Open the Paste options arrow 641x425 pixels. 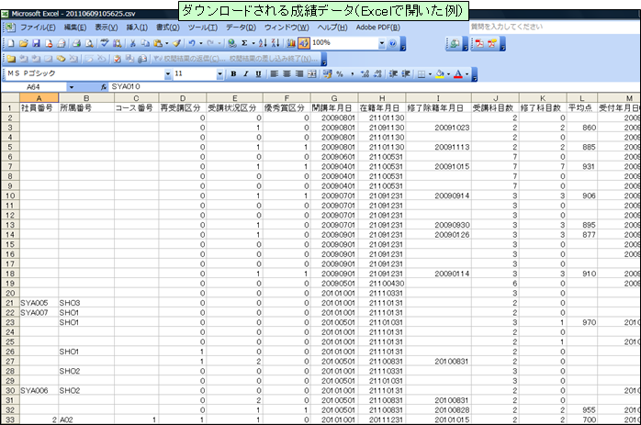pos(167,43)
